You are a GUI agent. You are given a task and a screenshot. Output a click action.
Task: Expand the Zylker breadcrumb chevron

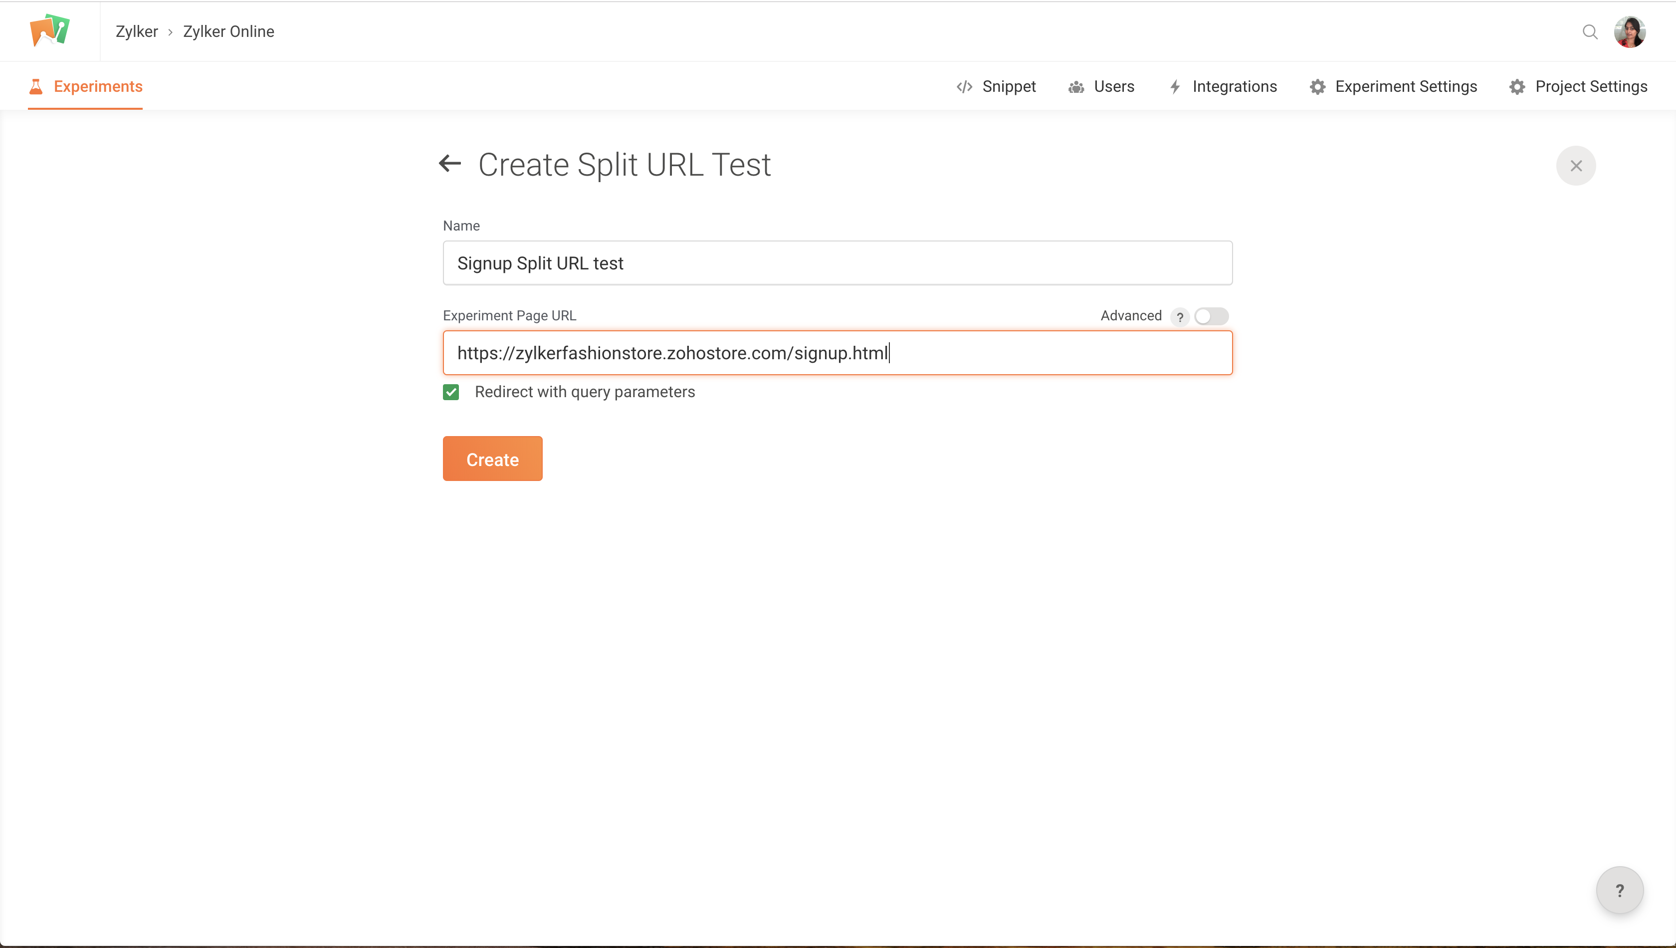click(x=171, y=32)
